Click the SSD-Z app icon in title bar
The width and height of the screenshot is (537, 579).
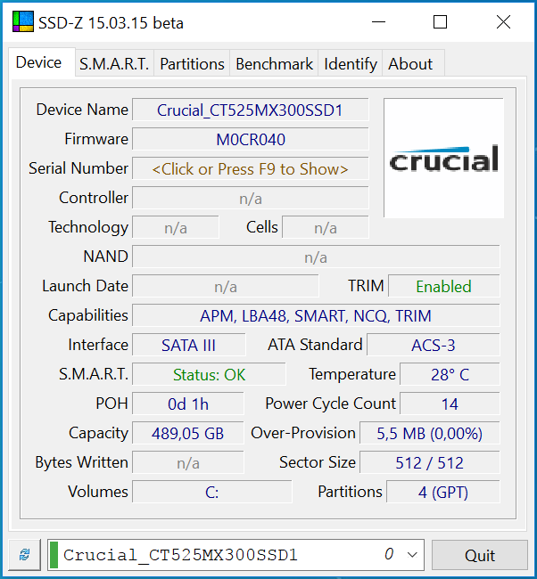23,21
